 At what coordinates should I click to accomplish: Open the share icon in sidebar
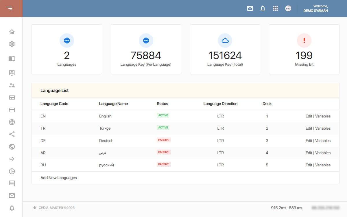pyautogui.click(x=12, y=134)
